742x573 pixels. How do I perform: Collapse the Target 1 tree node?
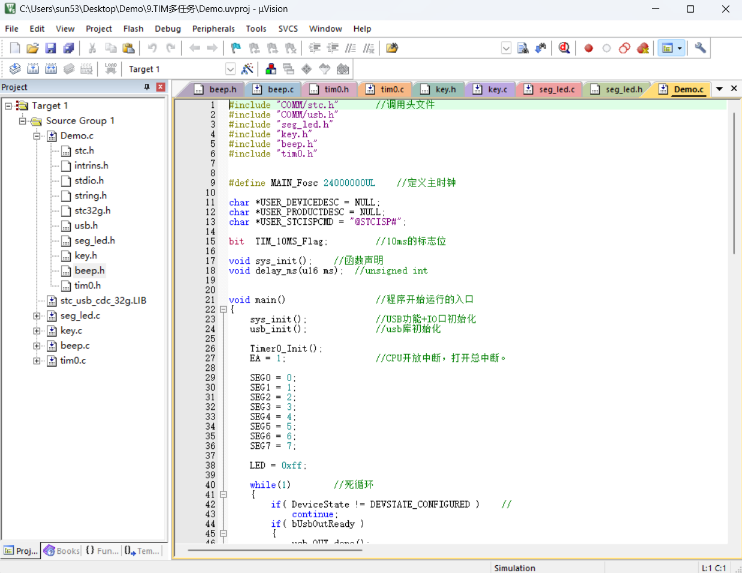8,105
